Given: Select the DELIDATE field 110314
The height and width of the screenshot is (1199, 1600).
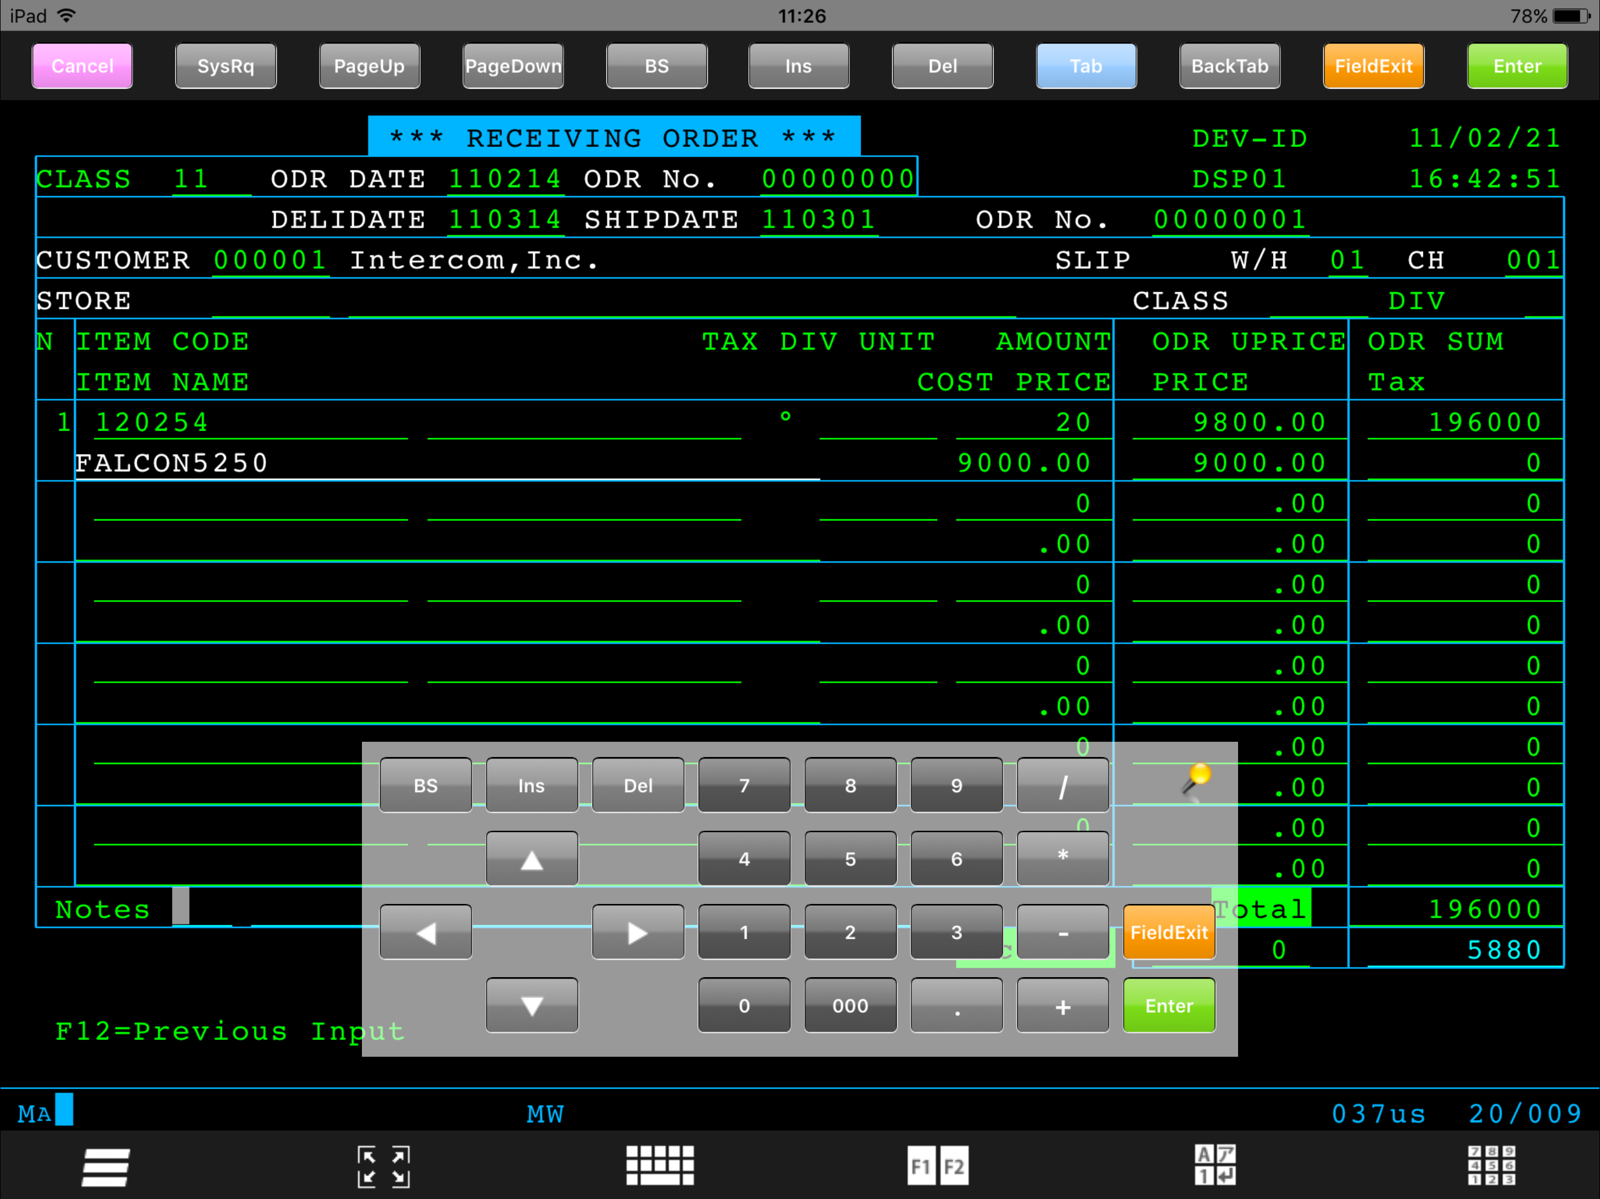Looking at the screenshot, I should point(505,219).
